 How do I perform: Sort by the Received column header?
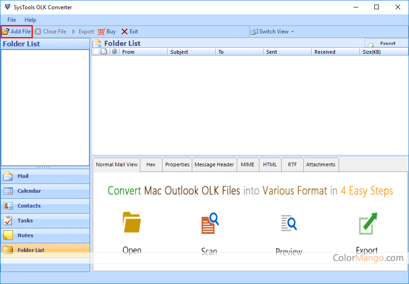tap(335, 52)
